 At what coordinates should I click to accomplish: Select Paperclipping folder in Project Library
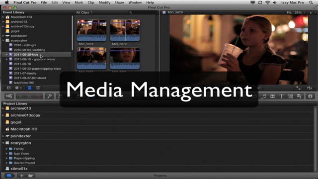tap(24, 158)
